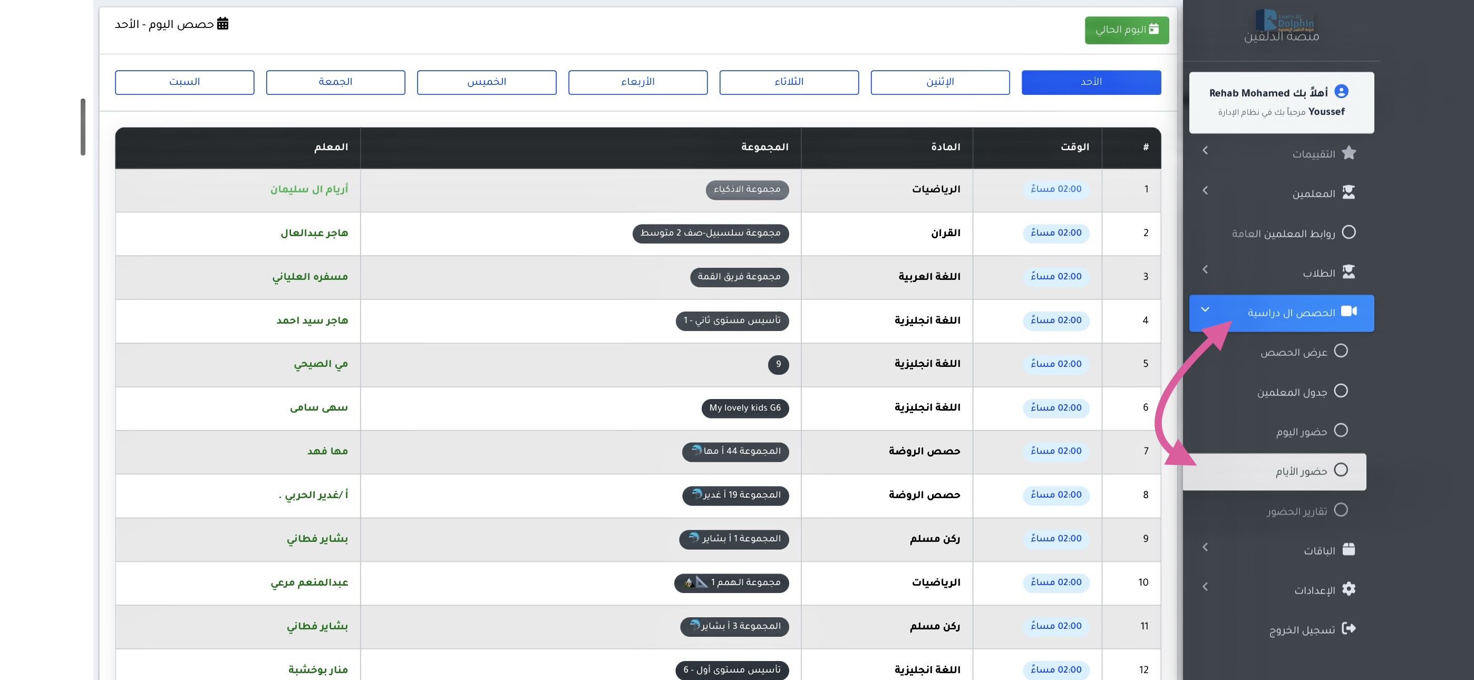
Task: Click the teacher icon next to المعلمين
Action: [1349, 192]
